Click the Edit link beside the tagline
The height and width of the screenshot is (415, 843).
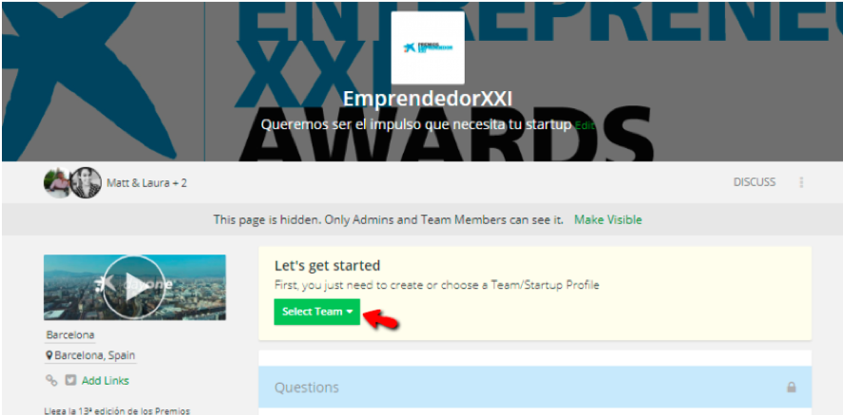tap(584, 125)
